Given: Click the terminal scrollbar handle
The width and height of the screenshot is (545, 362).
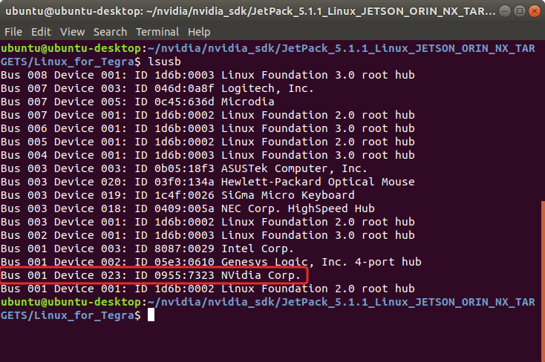Looking at the screenshot, I should [x=543, y=281].
